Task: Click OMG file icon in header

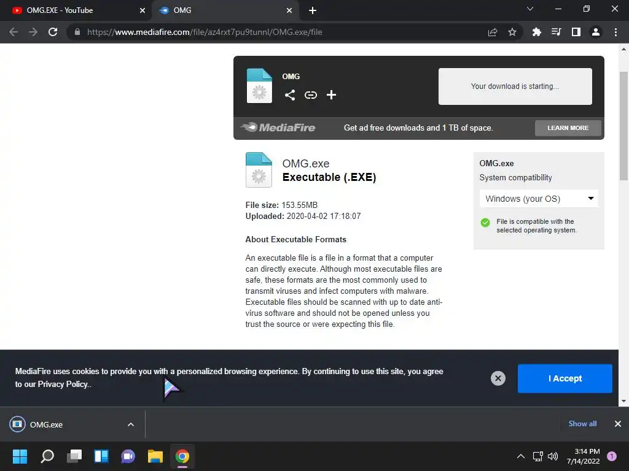Action: tap(259, 86)
